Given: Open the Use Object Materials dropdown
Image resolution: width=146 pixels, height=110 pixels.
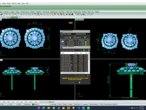Looking at the screenshot, I should pos(82,75).
